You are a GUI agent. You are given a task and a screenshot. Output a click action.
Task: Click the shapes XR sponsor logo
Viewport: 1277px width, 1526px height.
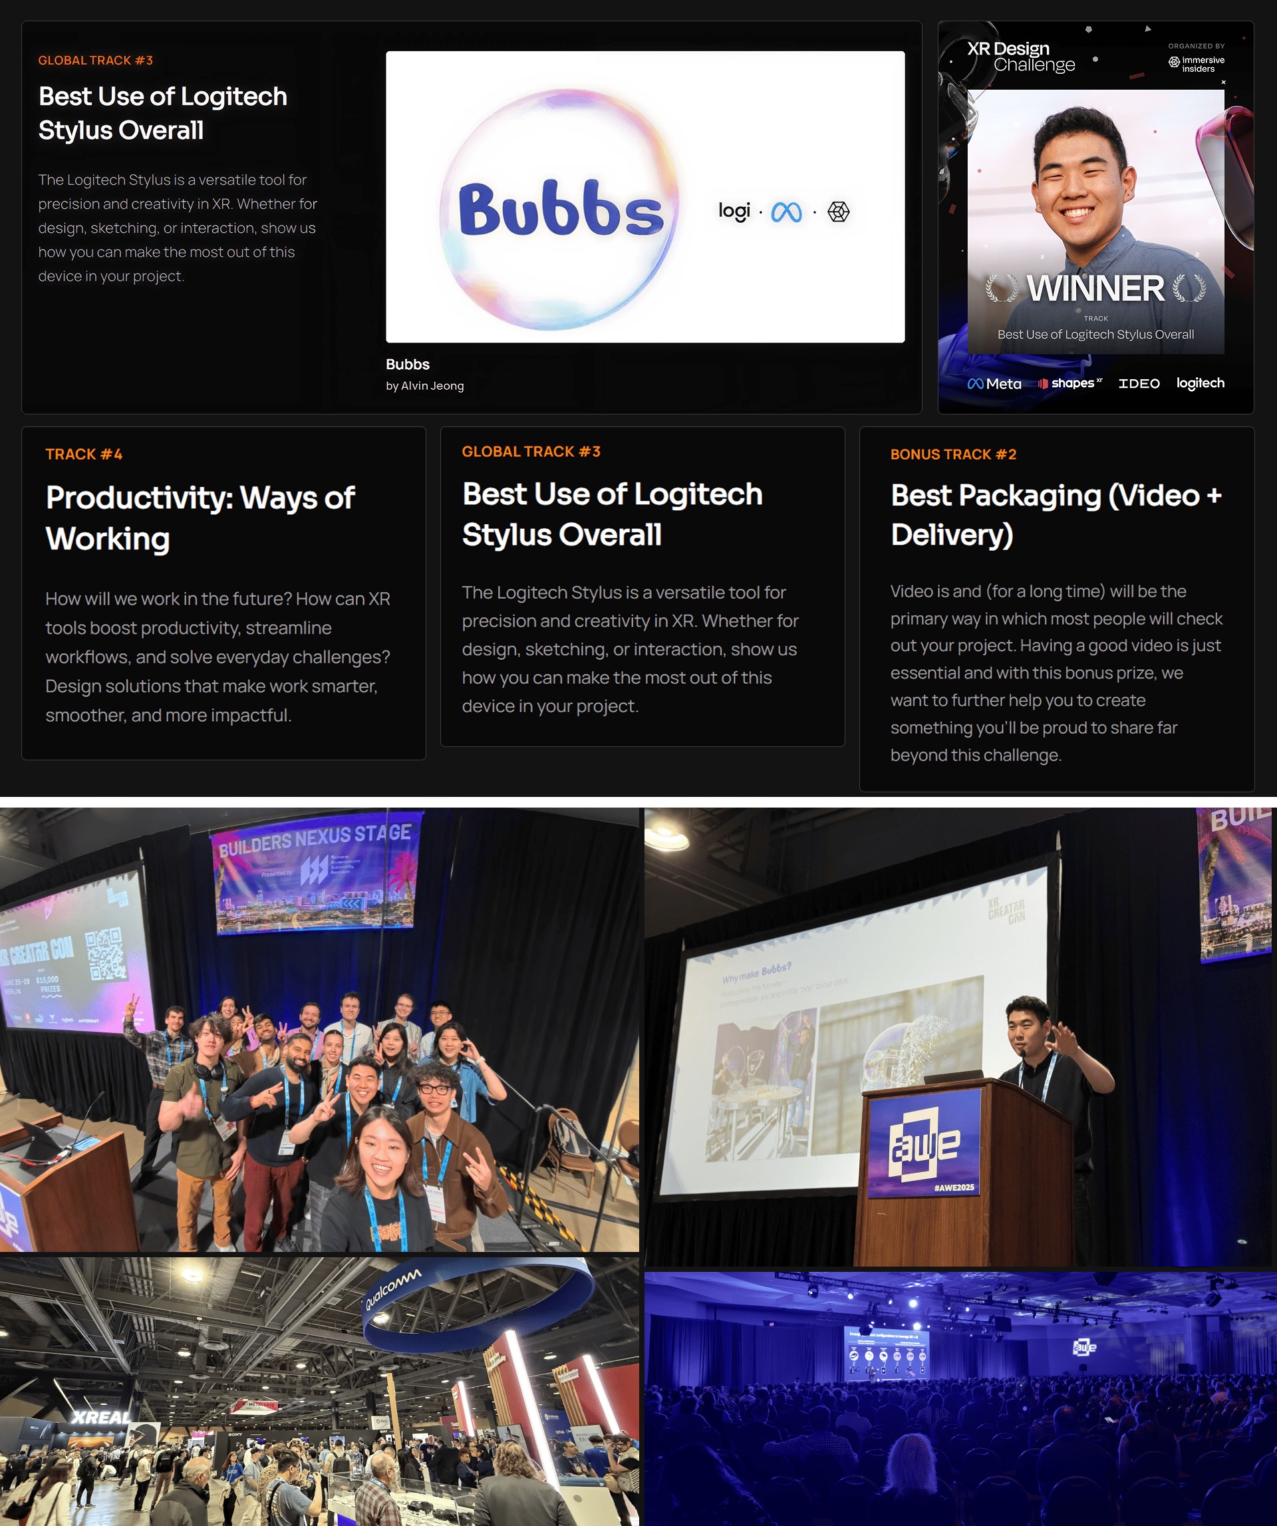tap(1069, 384)
